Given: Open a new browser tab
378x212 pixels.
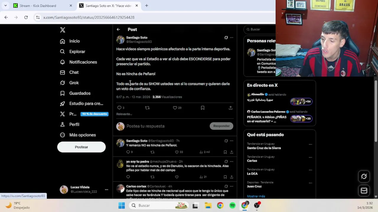Looking at the screenshot, I should pyautogui.click(x=146, y=6).
